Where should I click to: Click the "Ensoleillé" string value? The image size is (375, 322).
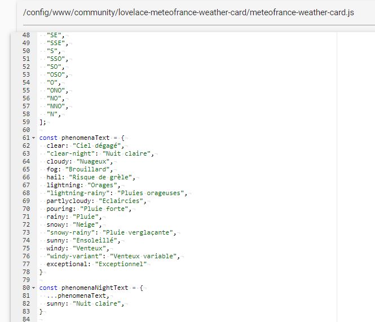(95, 240)
